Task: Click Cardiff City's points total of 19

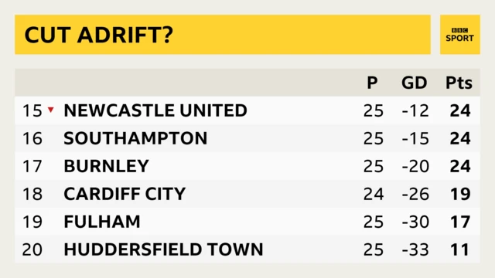Action: [460, 194]
